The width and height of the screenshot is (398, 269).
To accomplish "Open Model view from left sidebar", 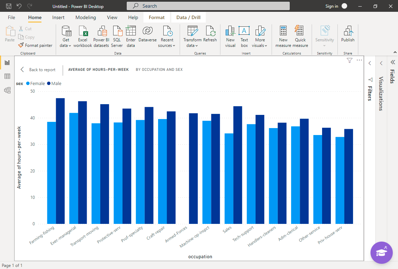I will tap(7, 90).
